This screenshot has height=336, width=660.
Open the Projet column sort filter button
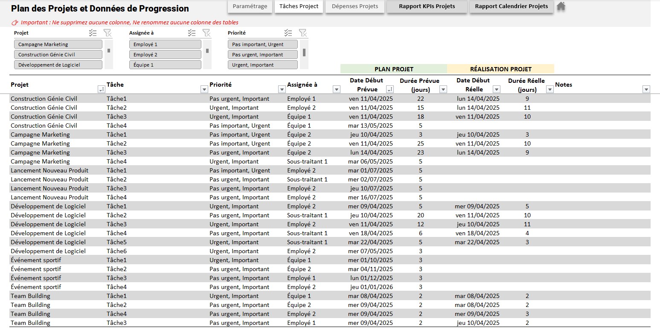pos(101,89)
